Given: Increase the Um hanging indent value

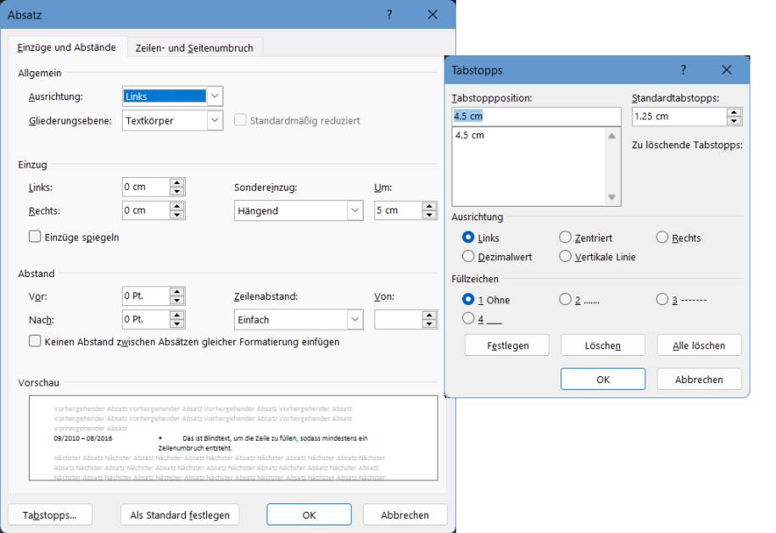Looking at the screenshot, I should click(x=430, y=207).
